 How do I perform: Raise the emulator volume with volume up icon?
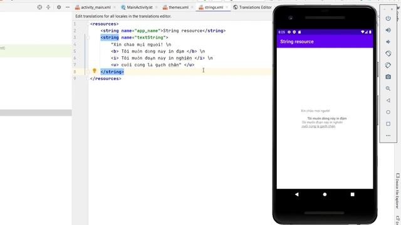[388, 30]
